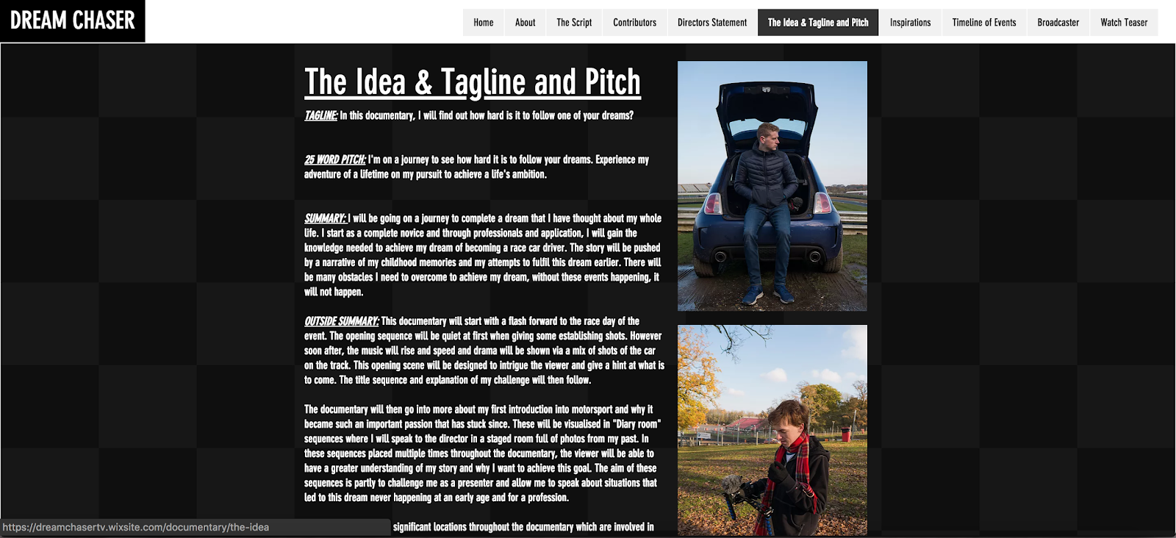Click the DREAM CHASER site logo

coord(73,21)
